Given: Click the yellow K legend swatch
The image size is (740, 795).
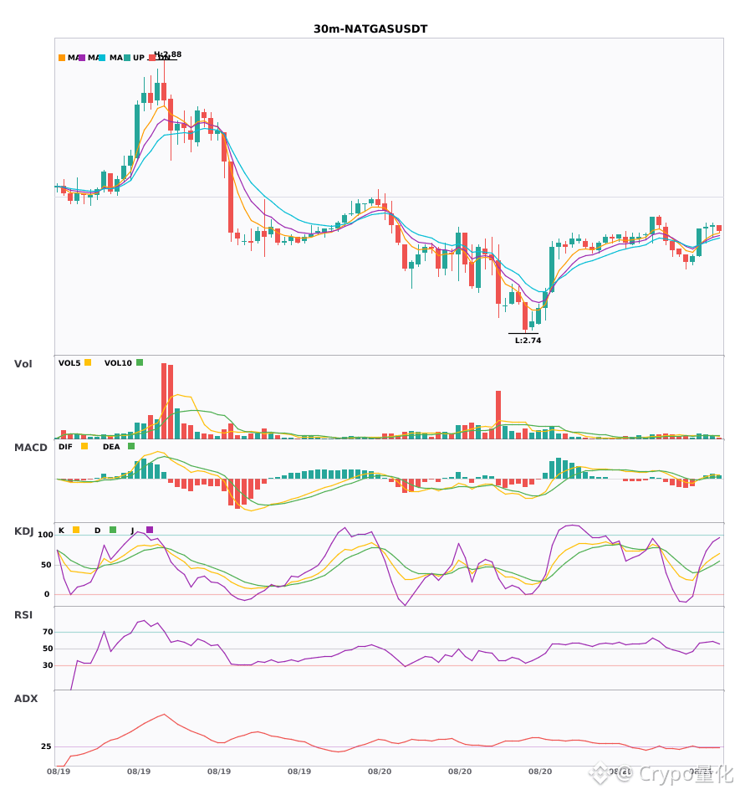Looking at the screenshot, I should (x=76, y=530).
